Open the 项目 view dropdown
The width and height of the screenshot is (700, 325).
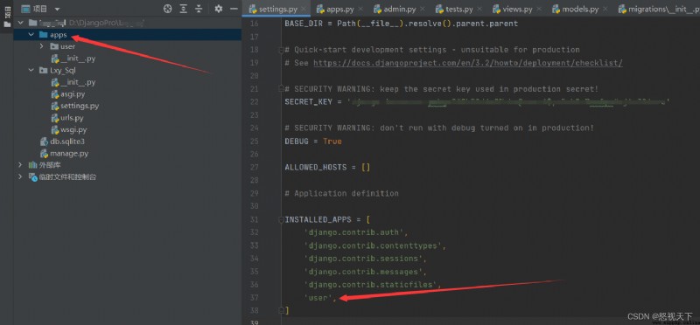tap(40, 9)
